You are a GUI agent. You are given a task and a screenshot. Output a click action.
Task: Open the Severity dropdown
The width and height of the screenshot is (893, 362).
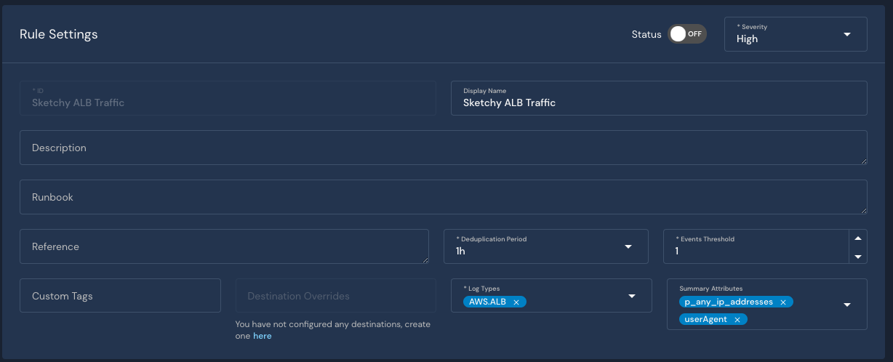coord(796,34)
